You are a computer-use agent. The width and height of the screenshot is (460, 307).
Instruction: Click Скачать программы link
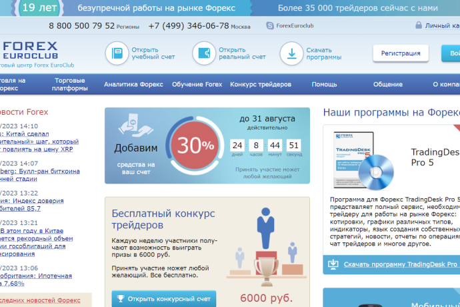[x=324, y=53]
